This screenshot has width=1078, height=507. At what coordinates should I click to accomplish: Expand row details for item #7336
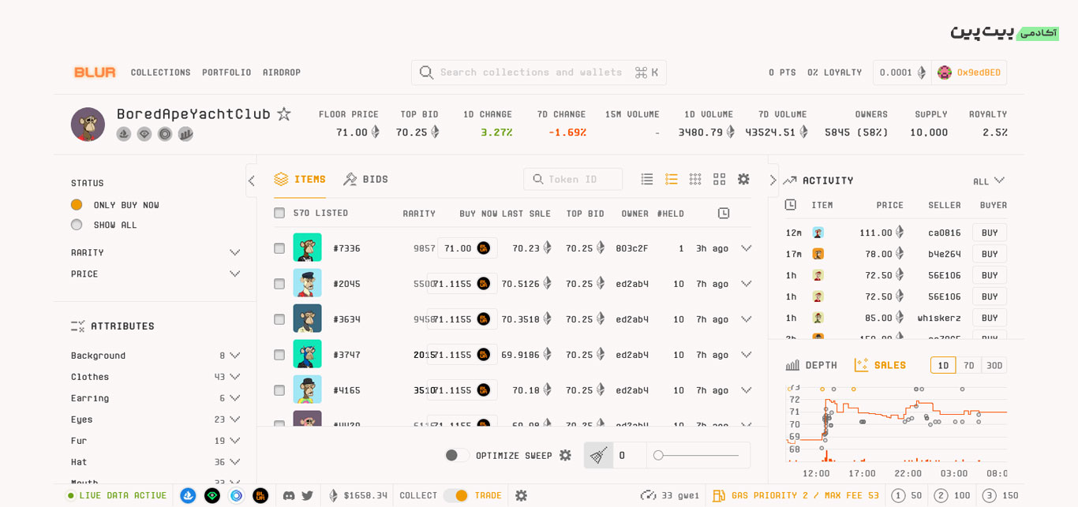pos(746,248)
